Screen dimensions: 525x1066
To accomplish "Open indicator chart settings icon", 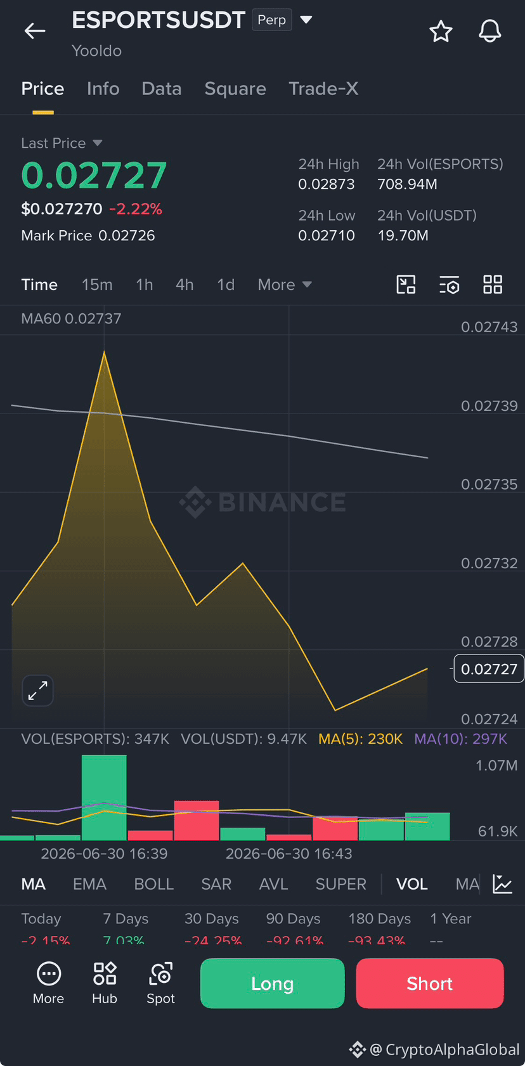I will (x=502, y=884).
